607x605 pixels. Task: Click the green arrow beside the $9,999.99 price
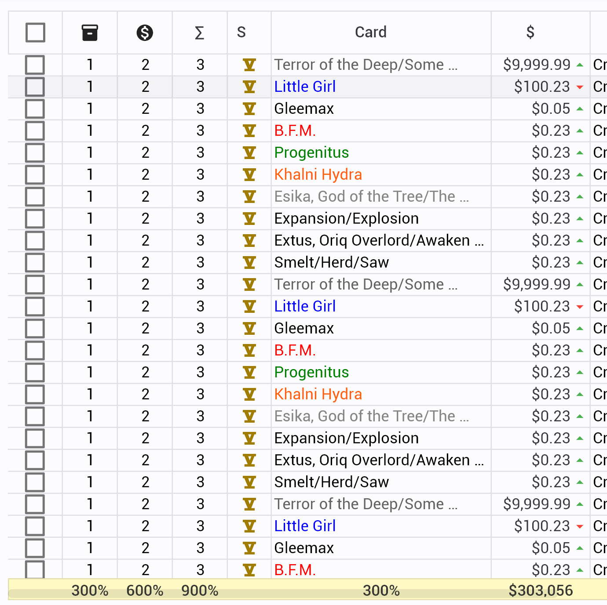point(581,65)
